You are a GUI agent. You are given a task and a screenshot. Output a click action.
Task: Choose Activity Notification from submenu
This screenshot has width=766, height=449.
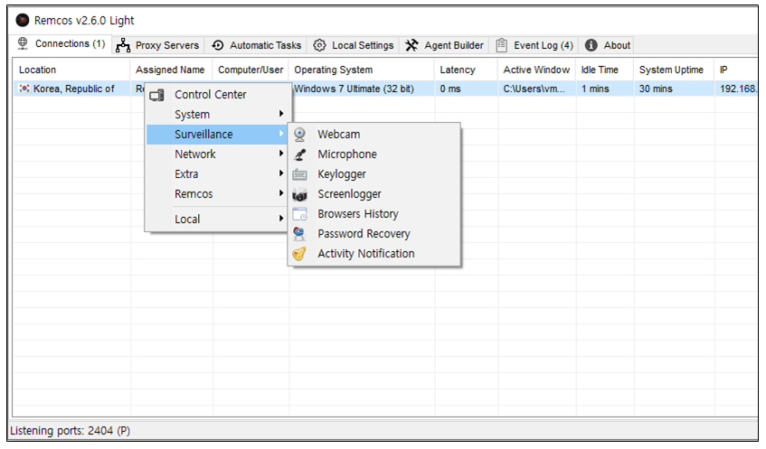click(374, 254)
